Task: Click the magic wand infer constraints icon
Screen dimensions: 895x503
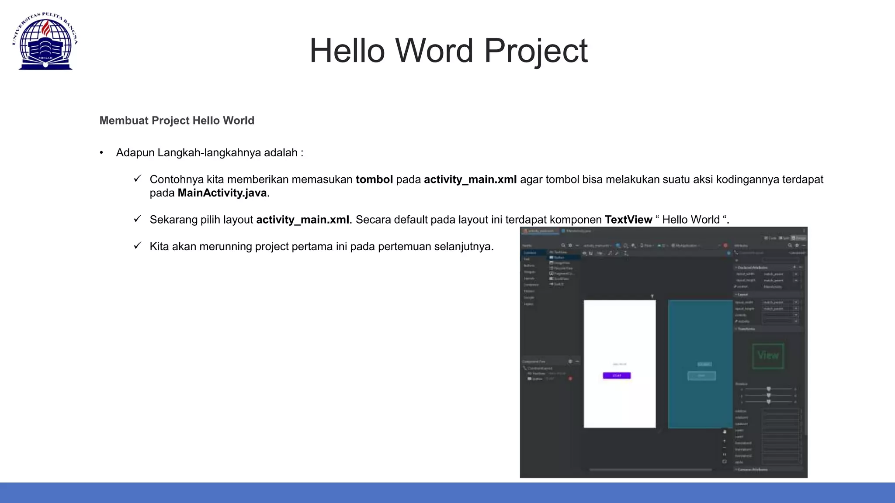Action: pos(617,253)
